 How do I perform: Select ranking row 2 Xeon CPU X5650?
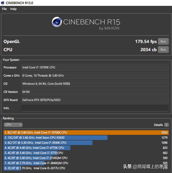[86, 138]
